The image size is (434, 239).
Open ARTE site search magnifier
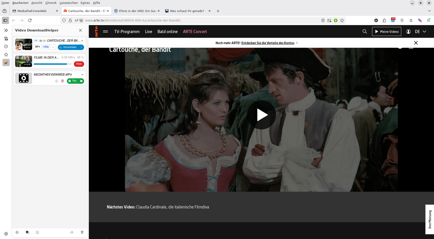365,32
